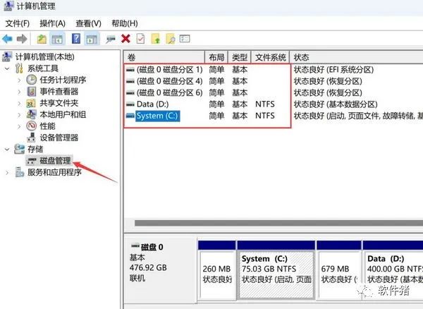Select the Data (D:) 400.00 GB partition block

tap(393, 271)
